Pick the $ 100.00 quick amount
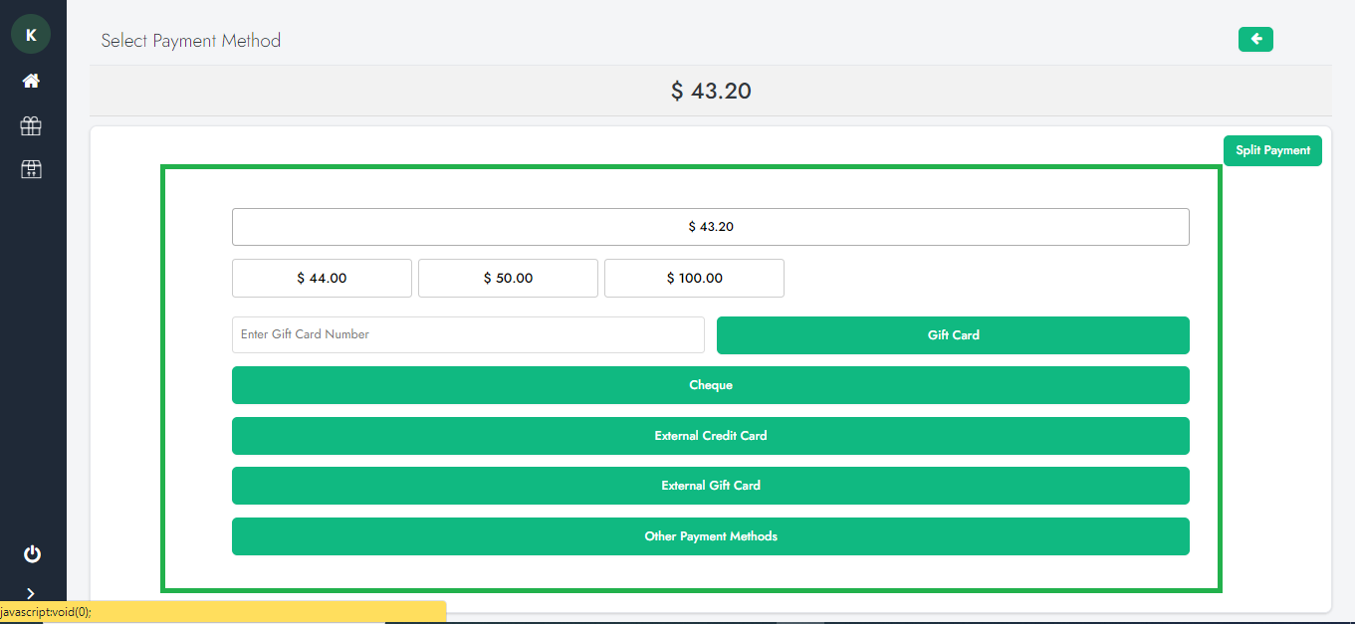 click(694, 279)
